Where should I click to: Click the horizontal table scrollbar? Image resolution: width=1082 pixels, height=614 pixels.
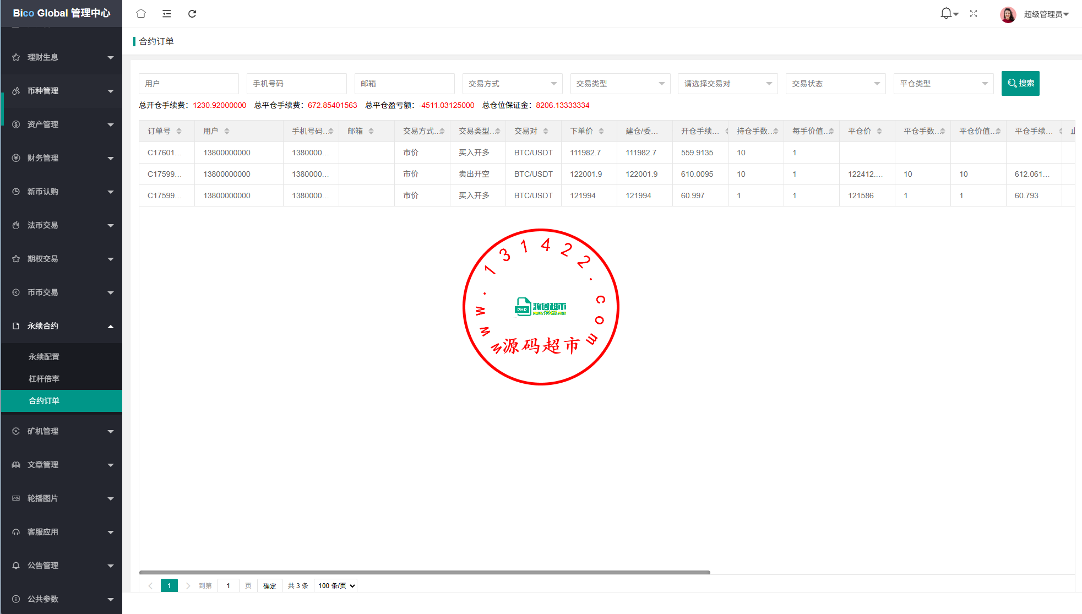click(424, 572)
